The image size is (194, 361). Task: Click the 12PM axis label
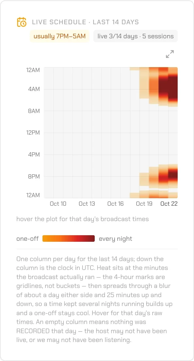click(x=33, y=133)
